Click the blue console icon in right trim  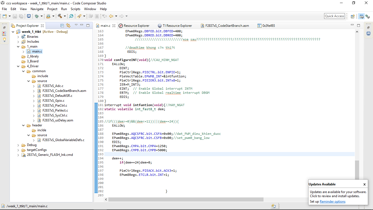368,34
